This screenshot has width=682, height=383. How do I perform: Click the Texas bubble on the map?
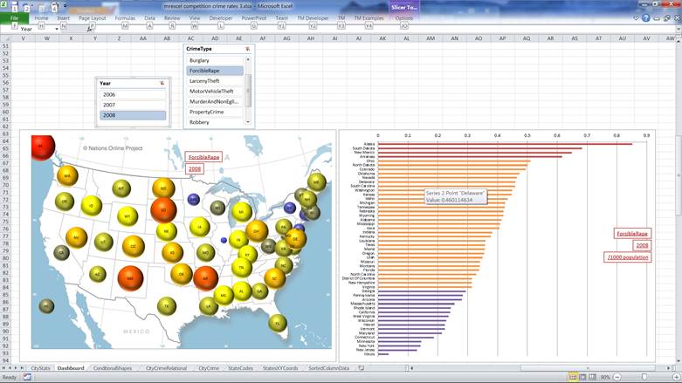click(166, 304)
